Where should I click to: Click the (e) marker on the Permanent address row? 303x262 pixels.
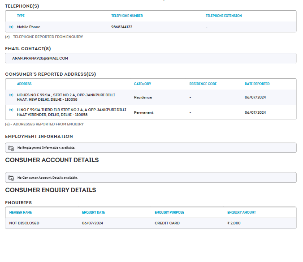[x=11, y=110]
